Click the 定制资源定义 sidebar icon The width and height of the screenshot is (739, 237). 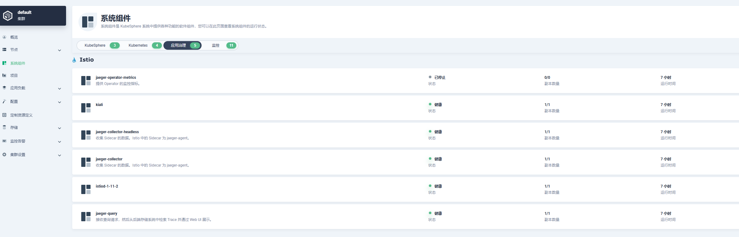click(4, 115)
